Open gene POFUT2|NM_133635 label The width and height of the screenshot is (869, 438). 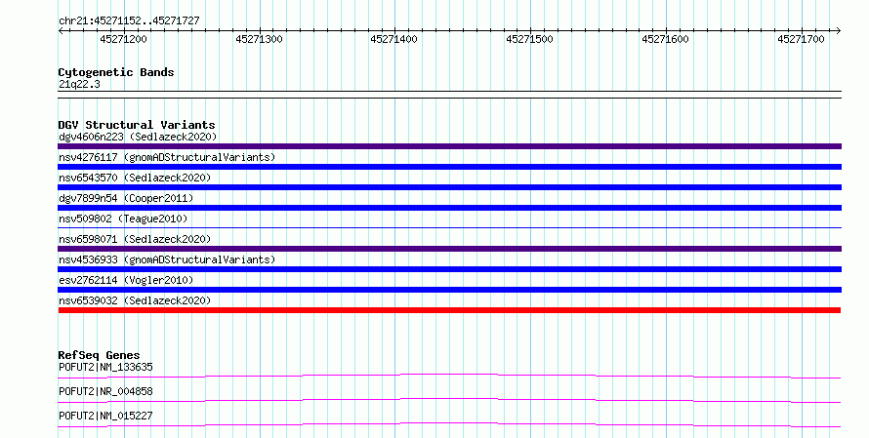(x=105, y=367)
